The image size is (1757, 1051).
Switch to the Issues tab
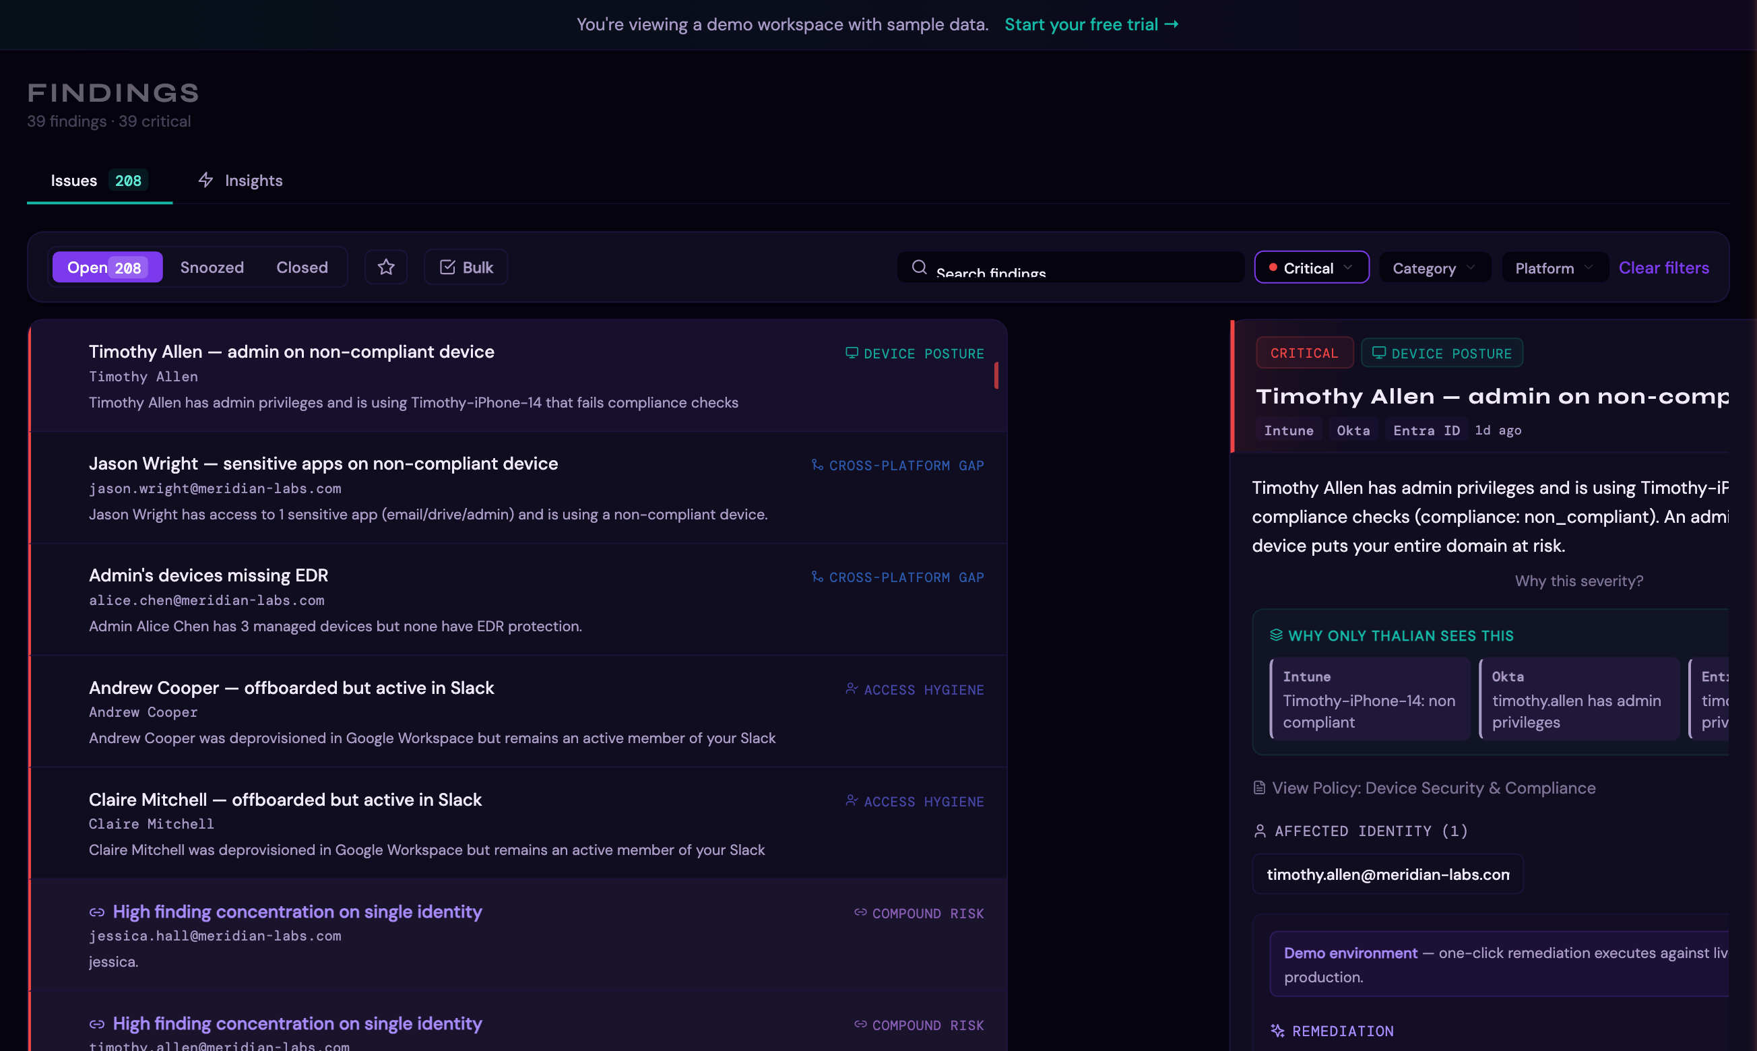[99, 181]
